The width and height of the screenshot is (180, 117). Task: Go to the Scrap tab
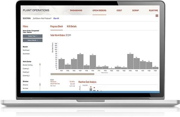tap(136, 11)
